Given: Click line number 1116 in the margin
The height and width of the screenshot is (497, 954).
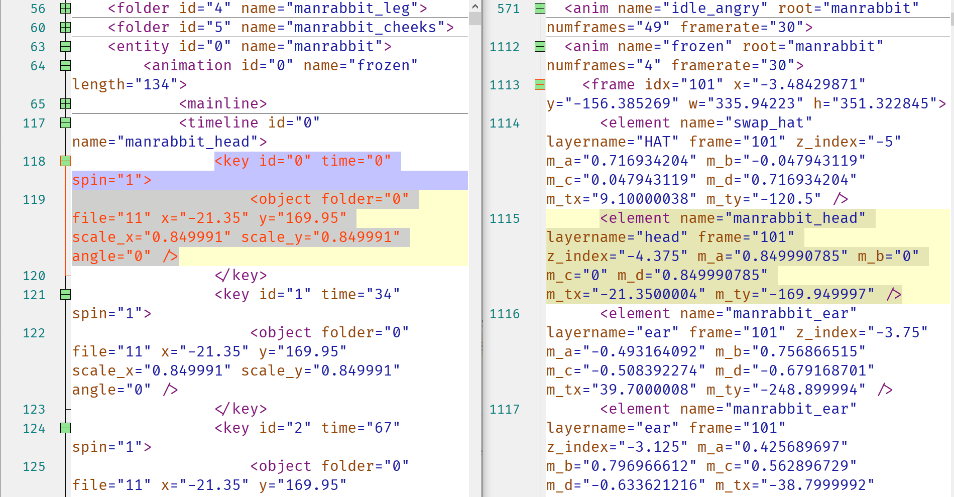Looking at the screenshot, I should pyautogui.click(x=504, y=314).
